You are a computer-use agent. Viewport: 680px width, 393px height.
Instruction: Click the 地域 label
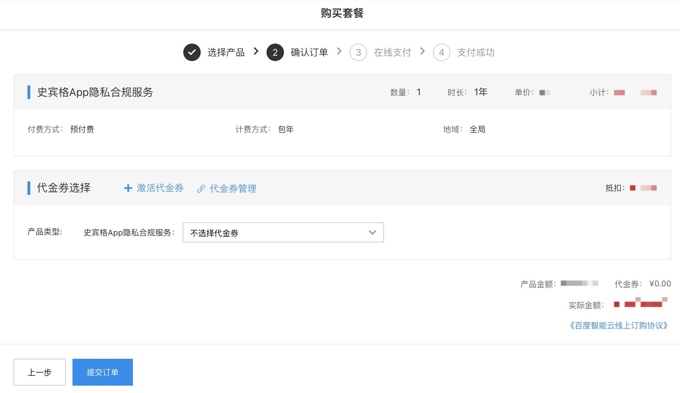[453, 129]
